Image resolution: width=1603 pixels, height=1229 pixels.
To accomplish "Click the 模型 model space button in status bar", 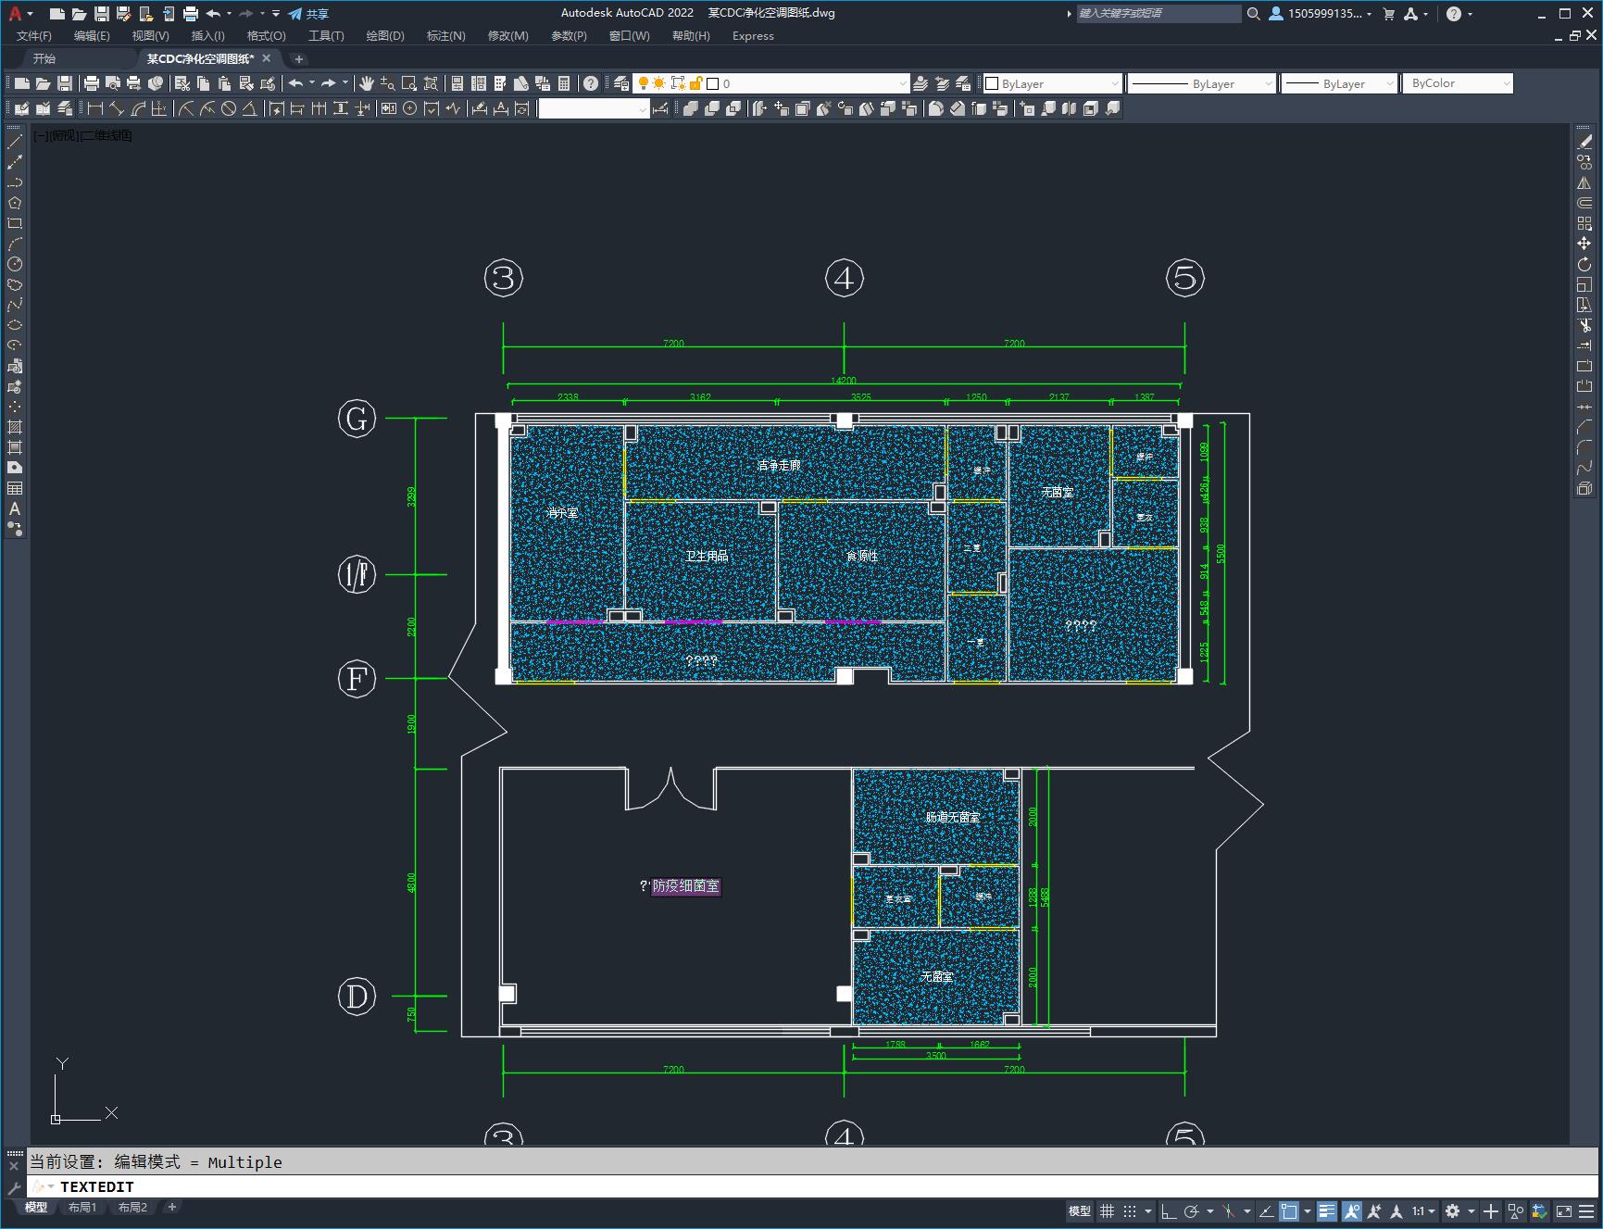I will (1080, 1210).
